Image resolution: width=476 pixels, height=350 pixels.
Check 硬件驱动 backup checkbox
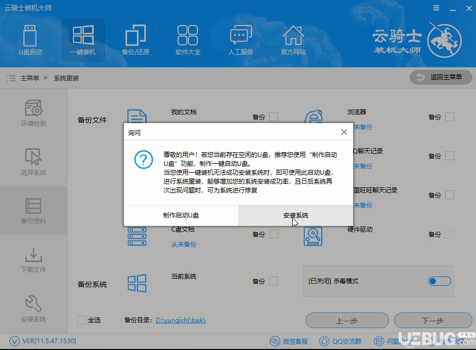[x=449, y=234]
